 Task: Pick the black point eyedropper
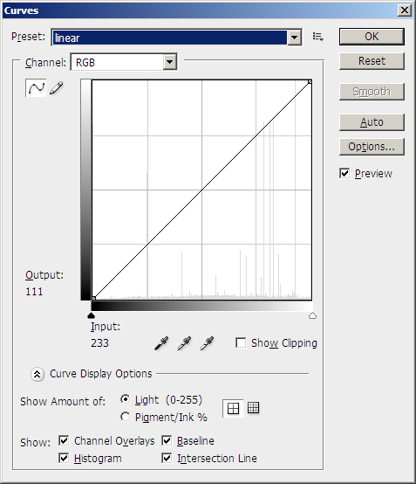click(x=161, y=343)
